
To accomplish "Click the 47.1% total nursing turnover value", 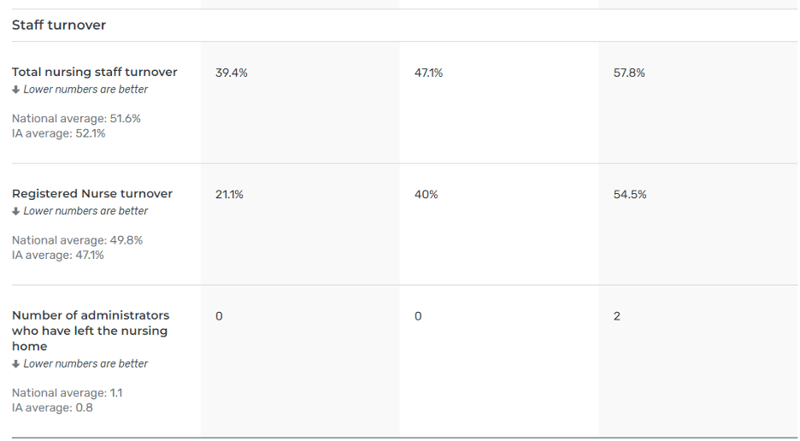I will point(428,73).
